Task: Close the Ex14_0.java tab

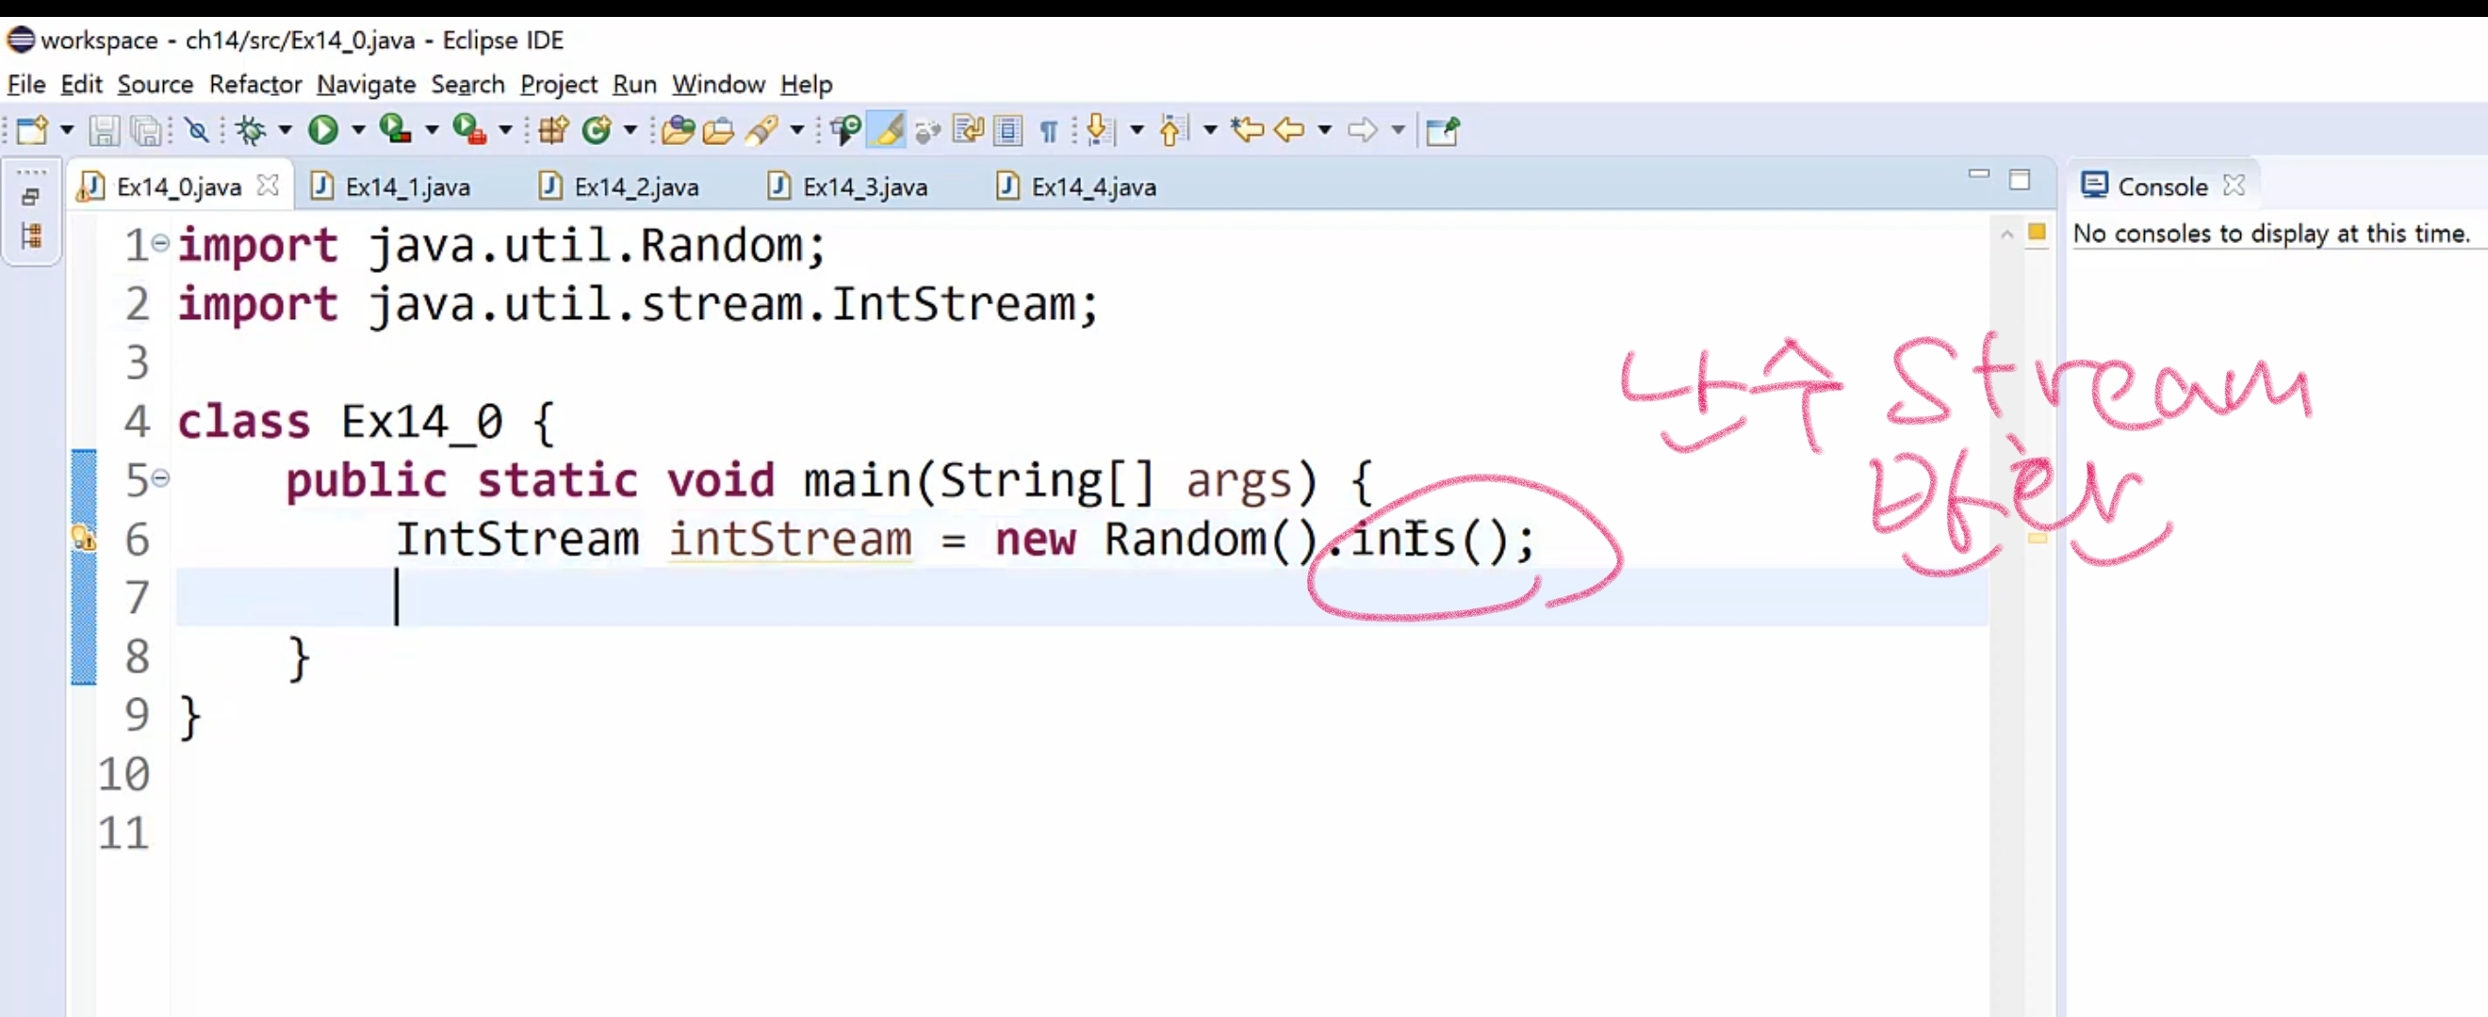Action: pyautogui.click(x=268, y=186)
